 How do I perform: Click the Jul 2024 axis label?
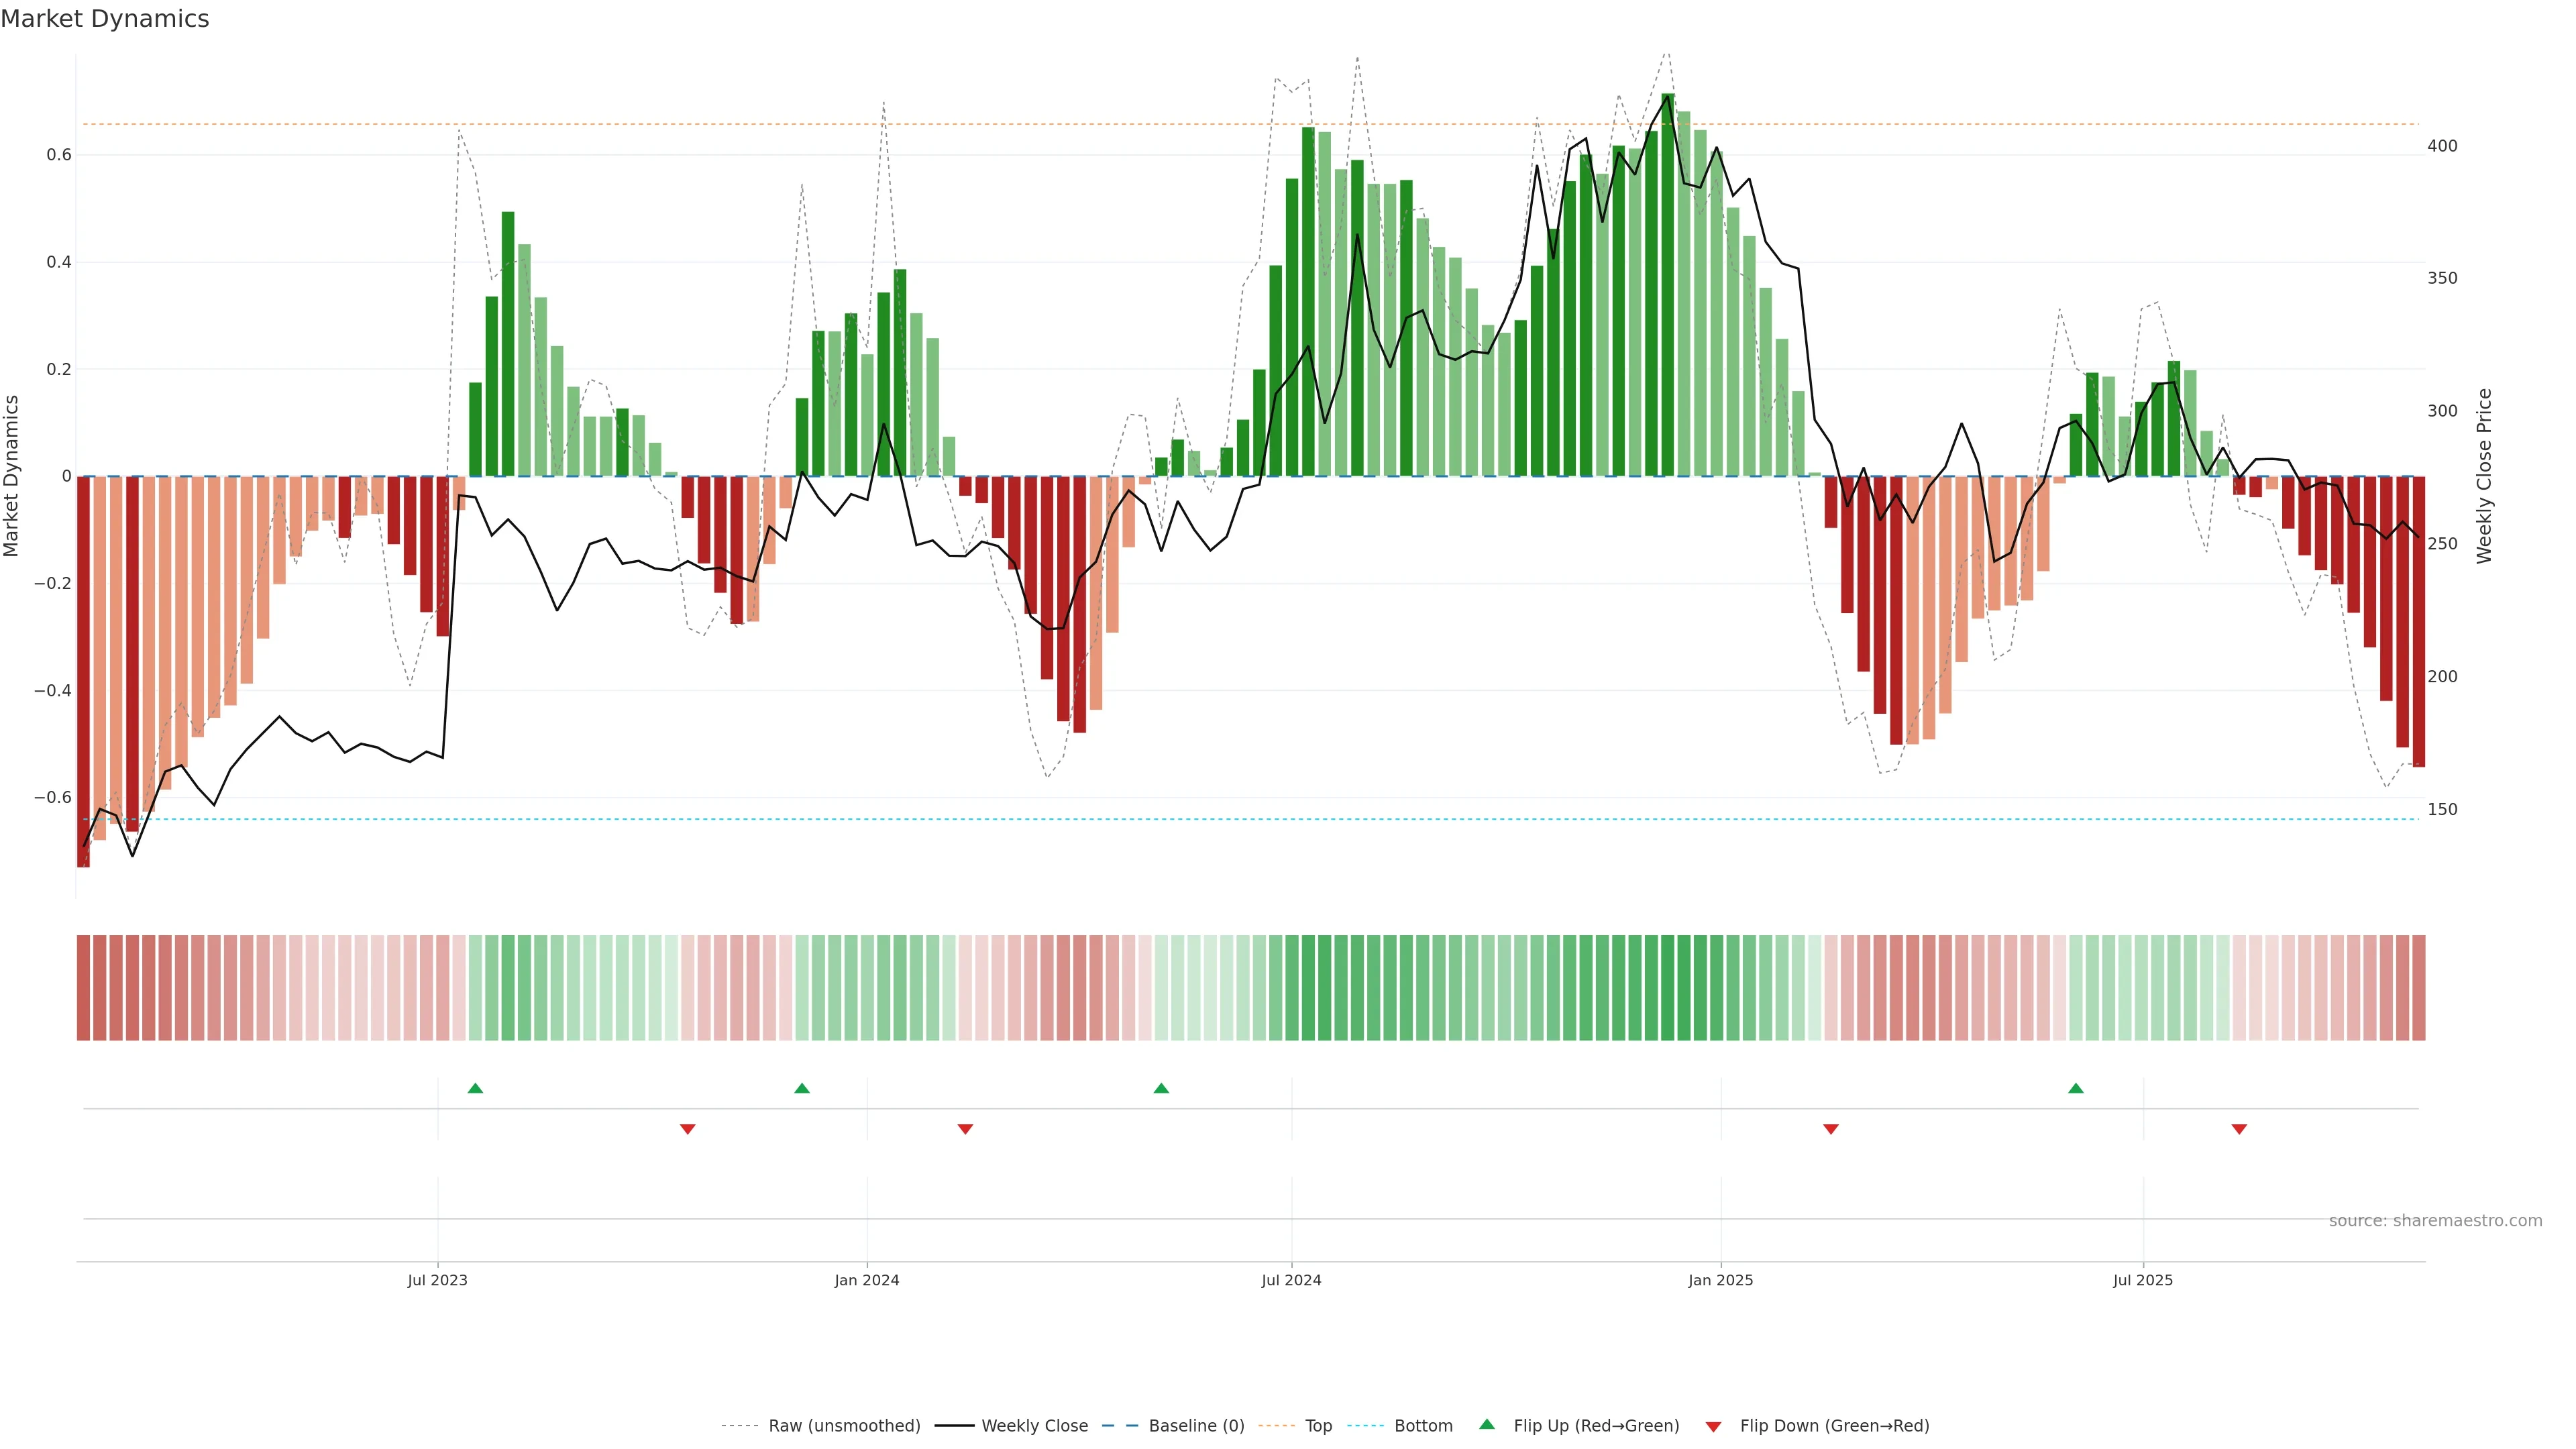click(1291, 1280)
